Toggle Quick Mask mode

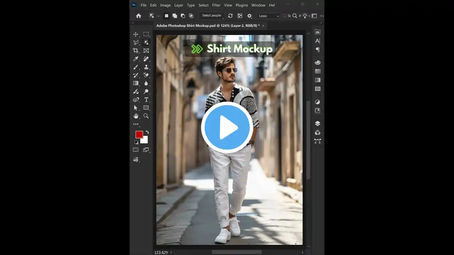[135, 150]
